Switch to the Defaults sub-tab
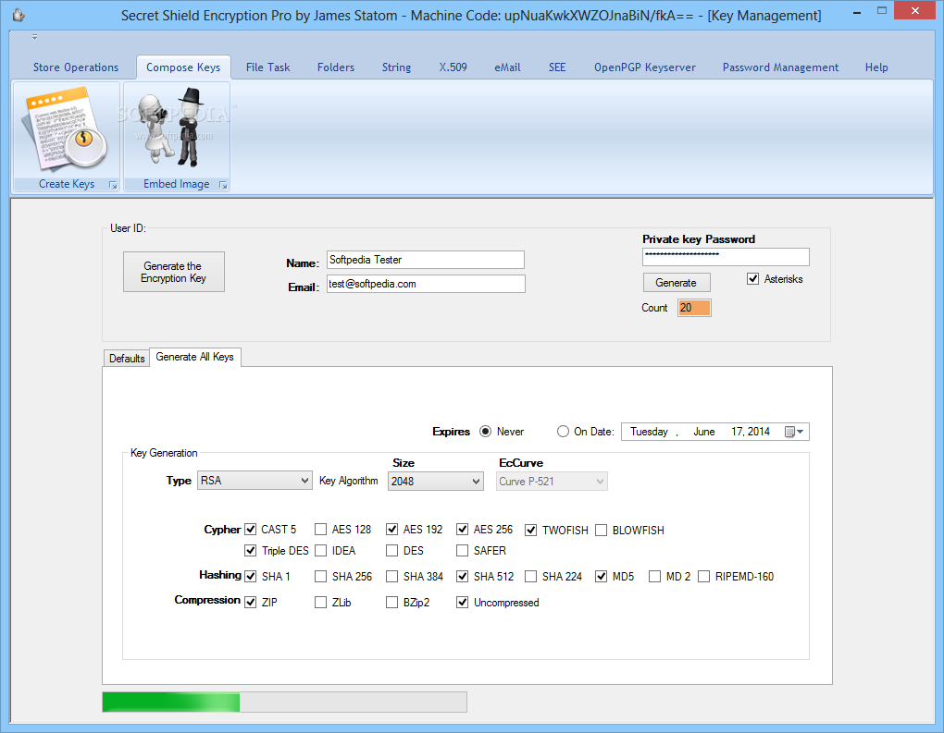The width and height of the screenshot is (944, 733). point(127,359)
